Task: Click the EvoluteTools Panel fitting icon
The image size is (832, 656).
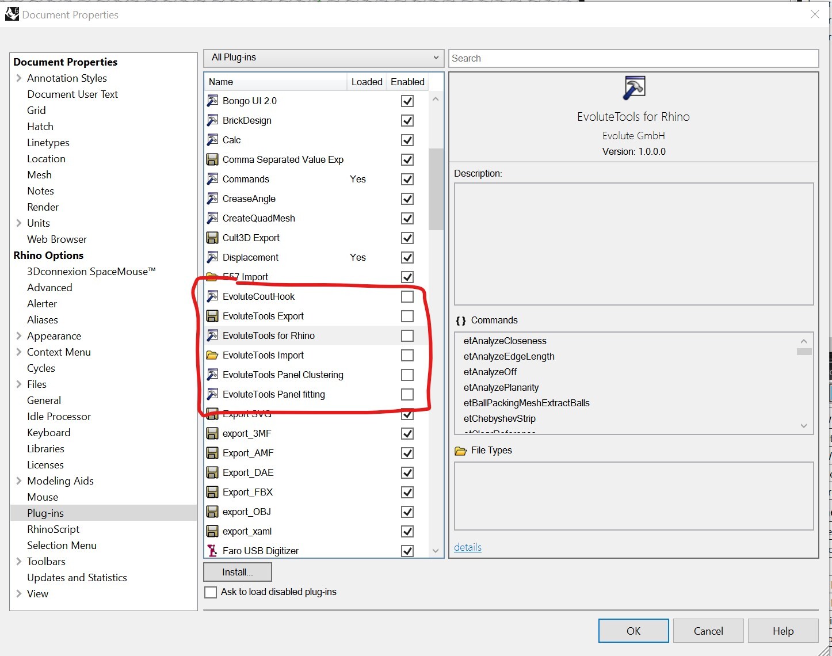Action: click(x=212, y=394)
